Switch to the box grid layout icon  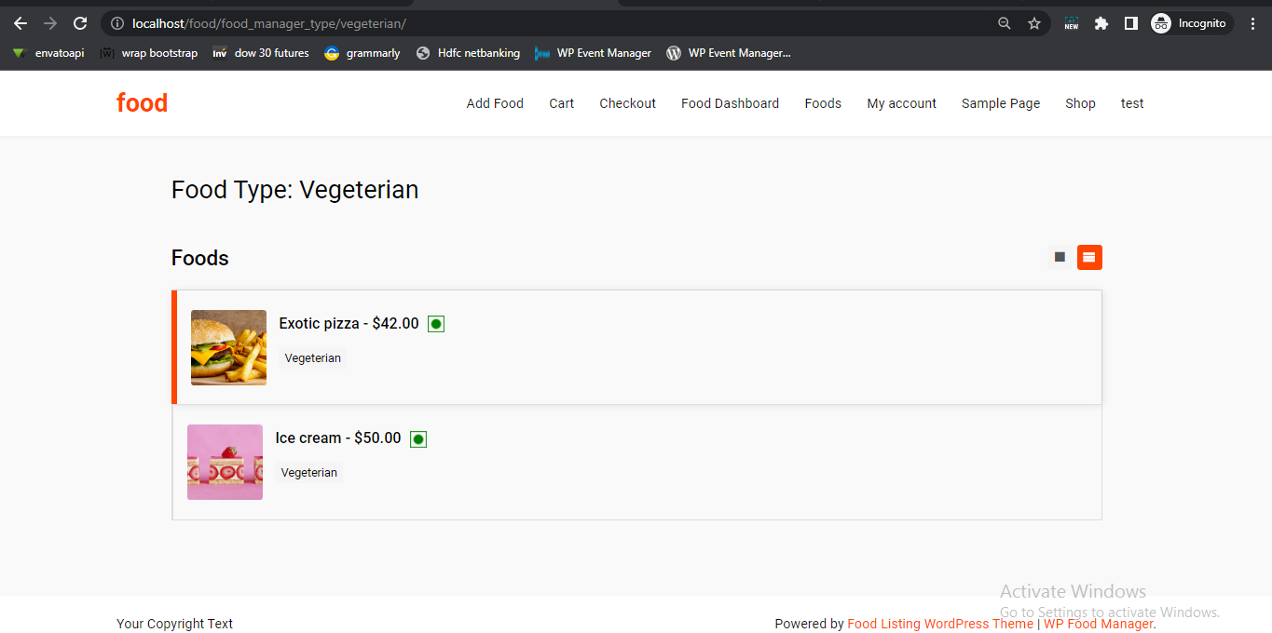(1060, 257)
